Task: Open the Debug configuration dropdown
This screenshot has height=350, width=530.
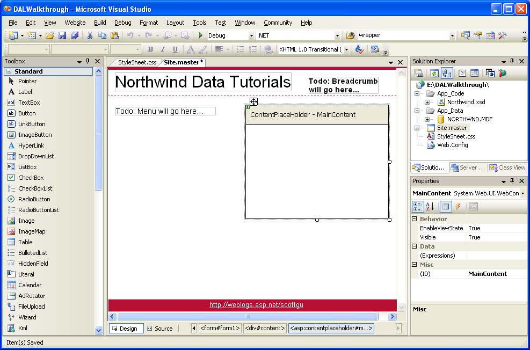Action: point(251,35)
